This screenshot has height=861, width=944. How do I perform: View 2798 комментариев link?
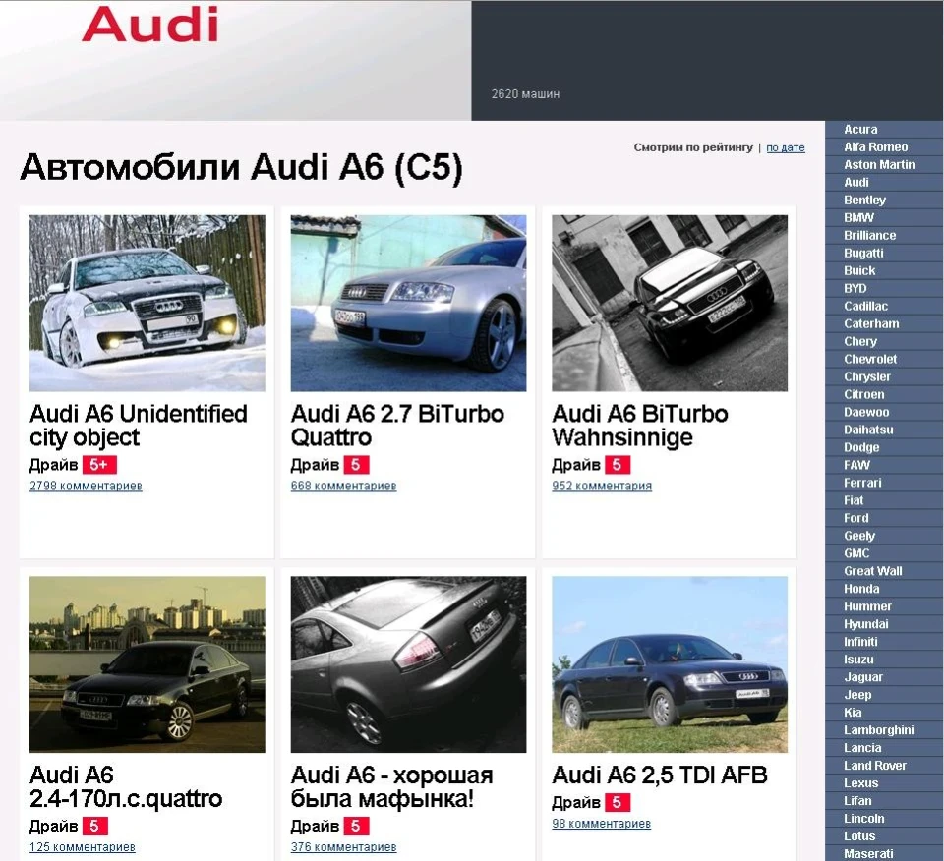(x=86, y=486)
